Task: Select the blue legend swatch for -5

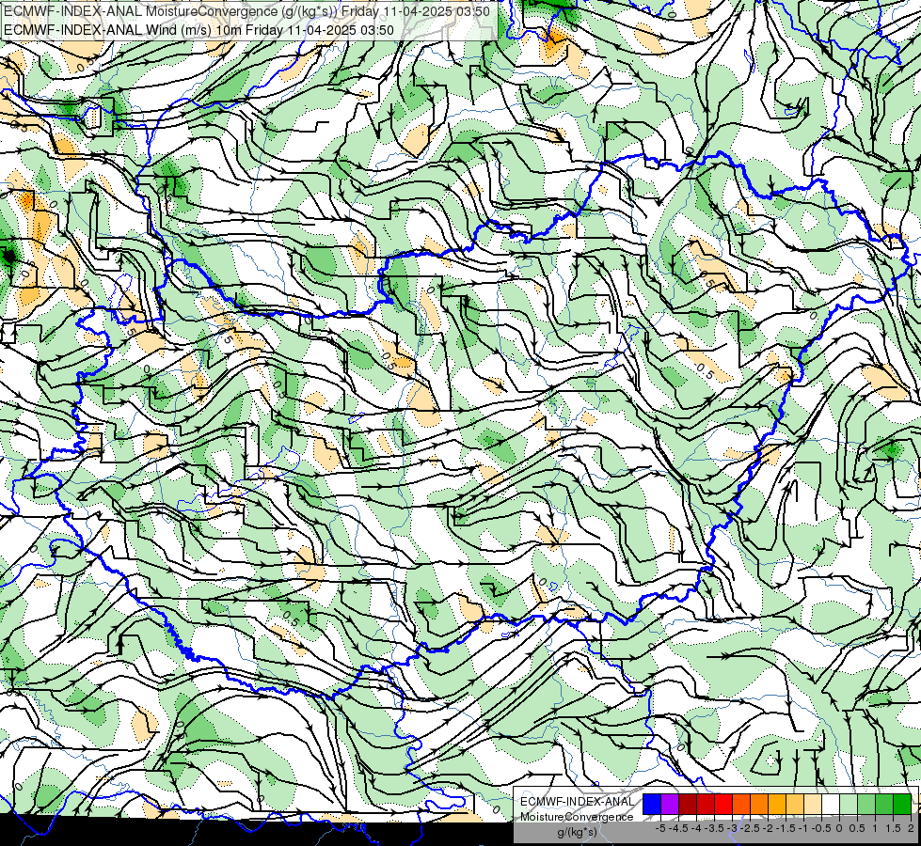Action: 652,804
